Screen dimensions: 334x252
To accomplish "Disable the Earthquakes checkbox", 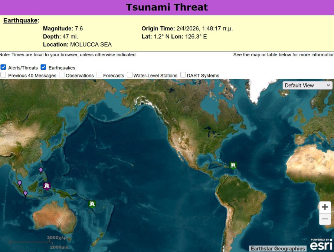I will (43, 67).
